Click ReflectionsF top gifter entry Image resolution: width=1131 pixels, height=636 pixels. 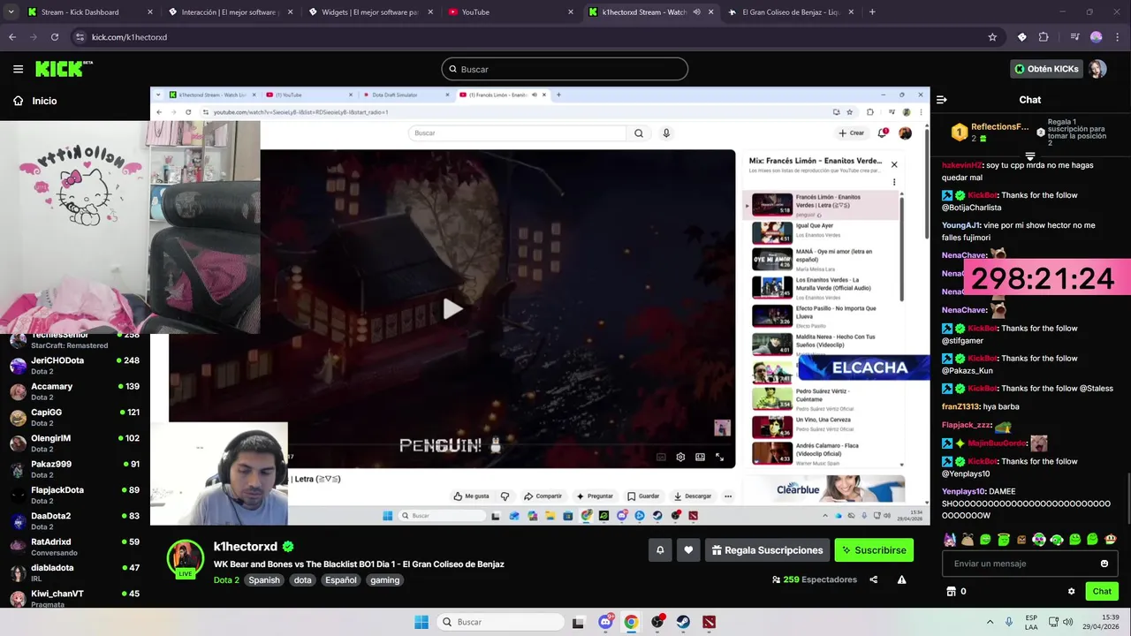coord(991,132)
